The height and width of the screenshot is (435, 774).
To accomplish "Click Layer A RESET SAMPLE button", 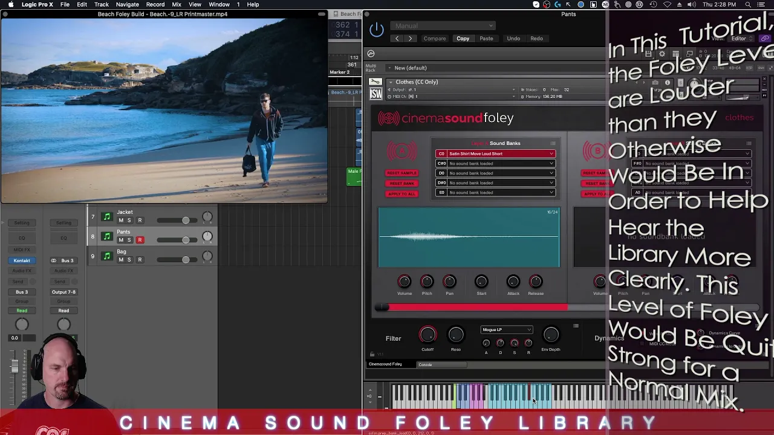I will coord(402,173).
